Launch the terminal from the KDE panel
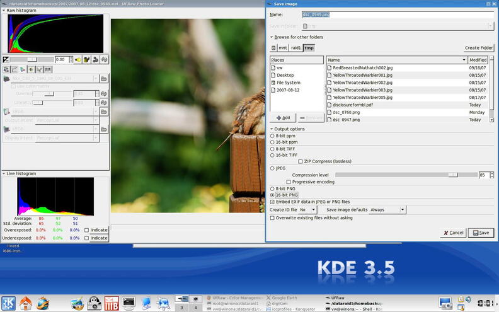 129,303
